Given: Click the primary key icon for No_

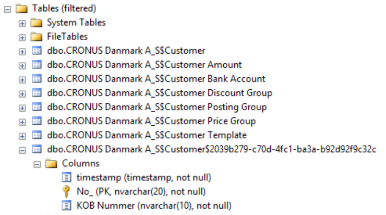Looking at the screenshot, I should 66,192.
